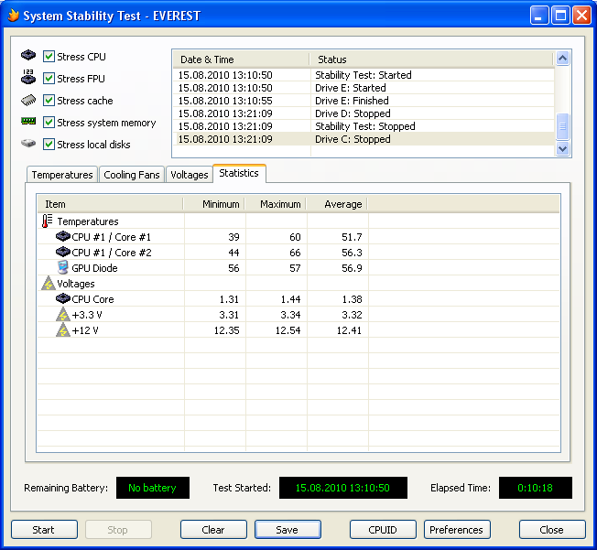This screenshot has width=597, height=550.
Task: Open the Preferences dialog
Action: [x=456, y=530]
